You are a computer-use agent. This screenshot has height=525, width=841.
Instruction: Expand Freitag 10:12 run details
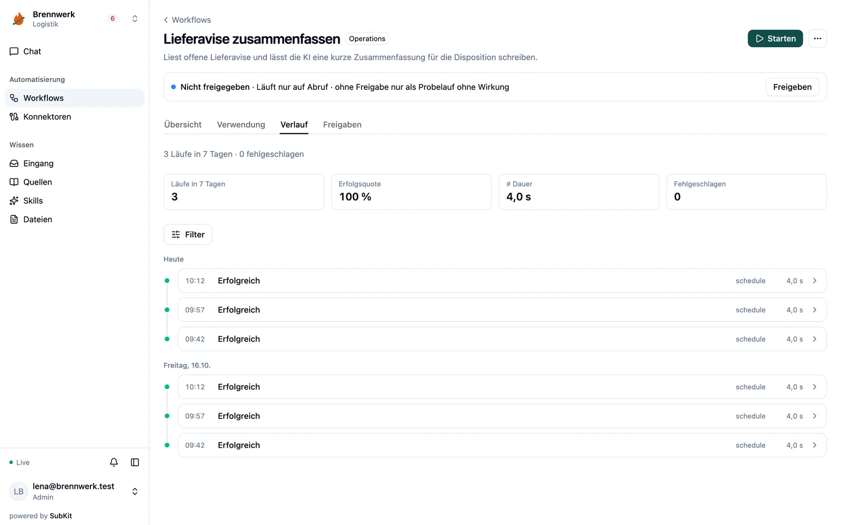click(x=502, y=387)
